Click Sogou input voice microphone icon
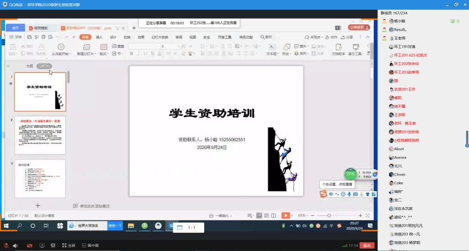 coord(349,194)
